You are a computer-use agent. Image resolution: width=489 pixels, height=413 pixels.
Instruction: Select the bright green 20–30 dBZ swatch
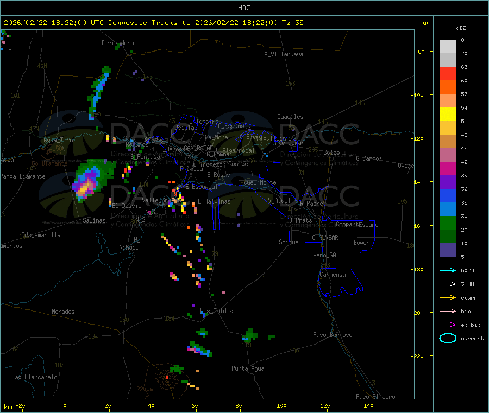click(x=448, y=223)
